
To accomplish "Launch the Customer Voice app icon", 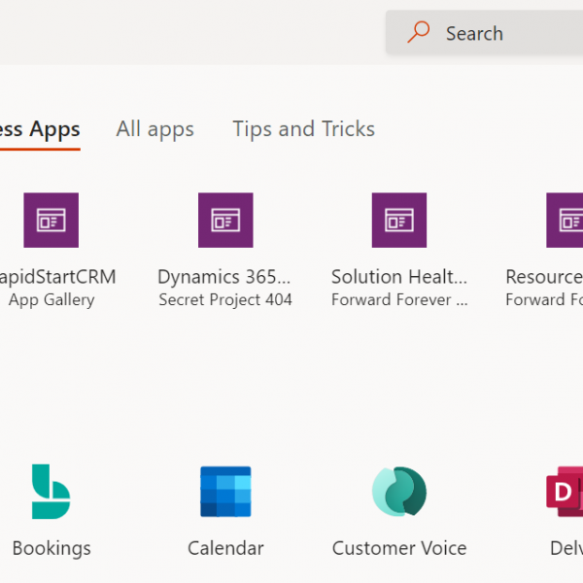I will pos(399,492).
